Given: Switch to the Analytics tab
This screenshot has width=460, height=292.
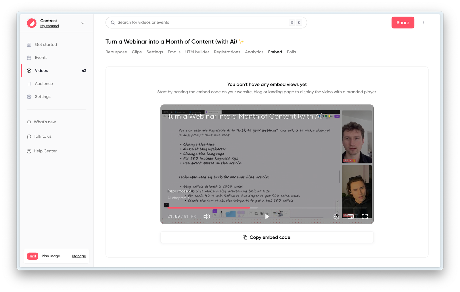Looking at the screenshot, I should pos(254,52).
